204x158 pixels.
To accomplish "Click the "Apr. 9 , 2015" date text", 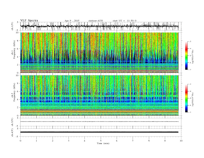I will (x=72, y=21).
